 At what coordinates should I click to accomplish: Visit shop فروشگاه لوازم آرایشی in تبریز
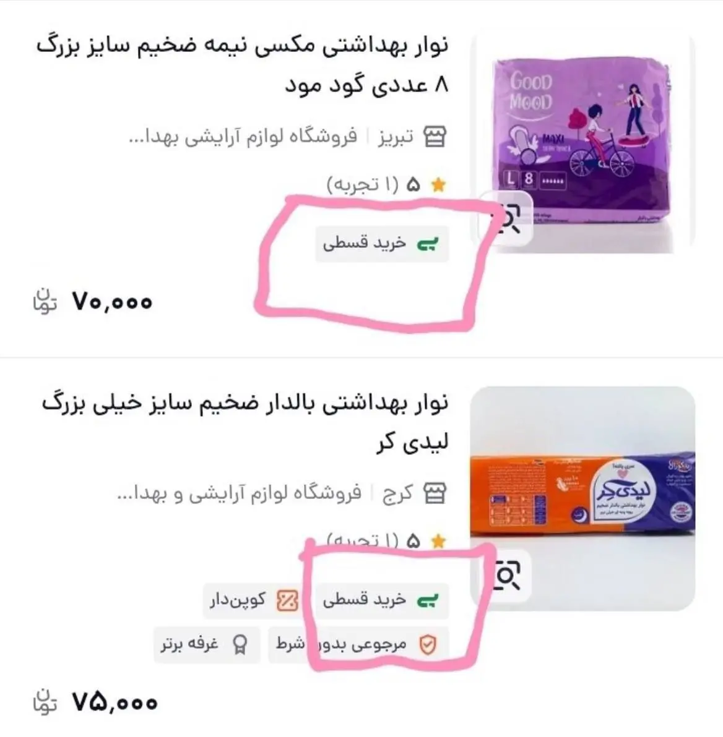243,137
